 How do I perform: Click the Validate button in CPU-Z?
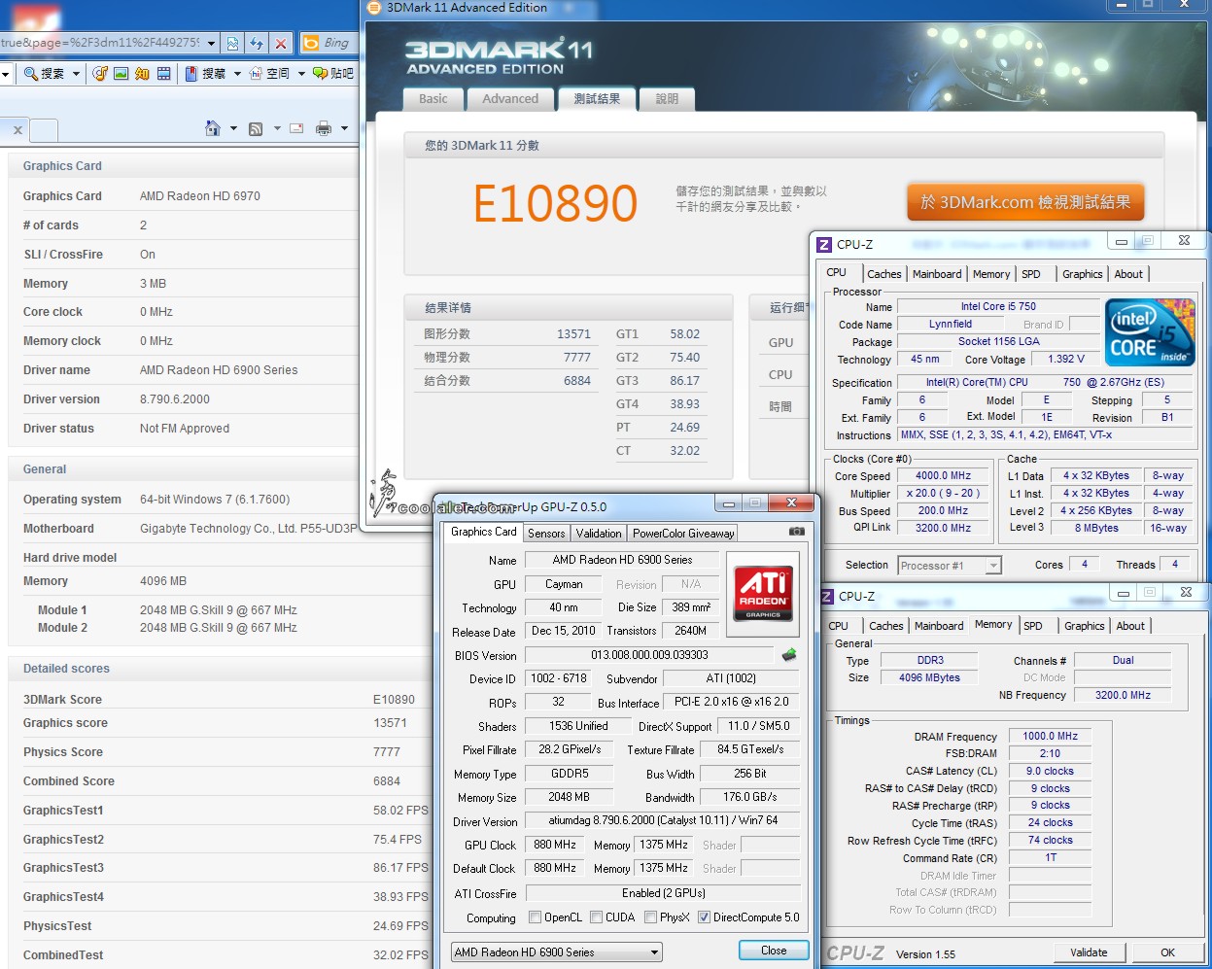pyautogui.click(x=1089, y=952)
